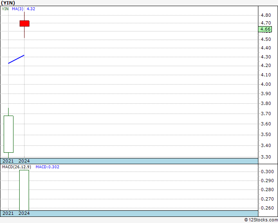Click the 3.30 price scale label

click(266, 157)
